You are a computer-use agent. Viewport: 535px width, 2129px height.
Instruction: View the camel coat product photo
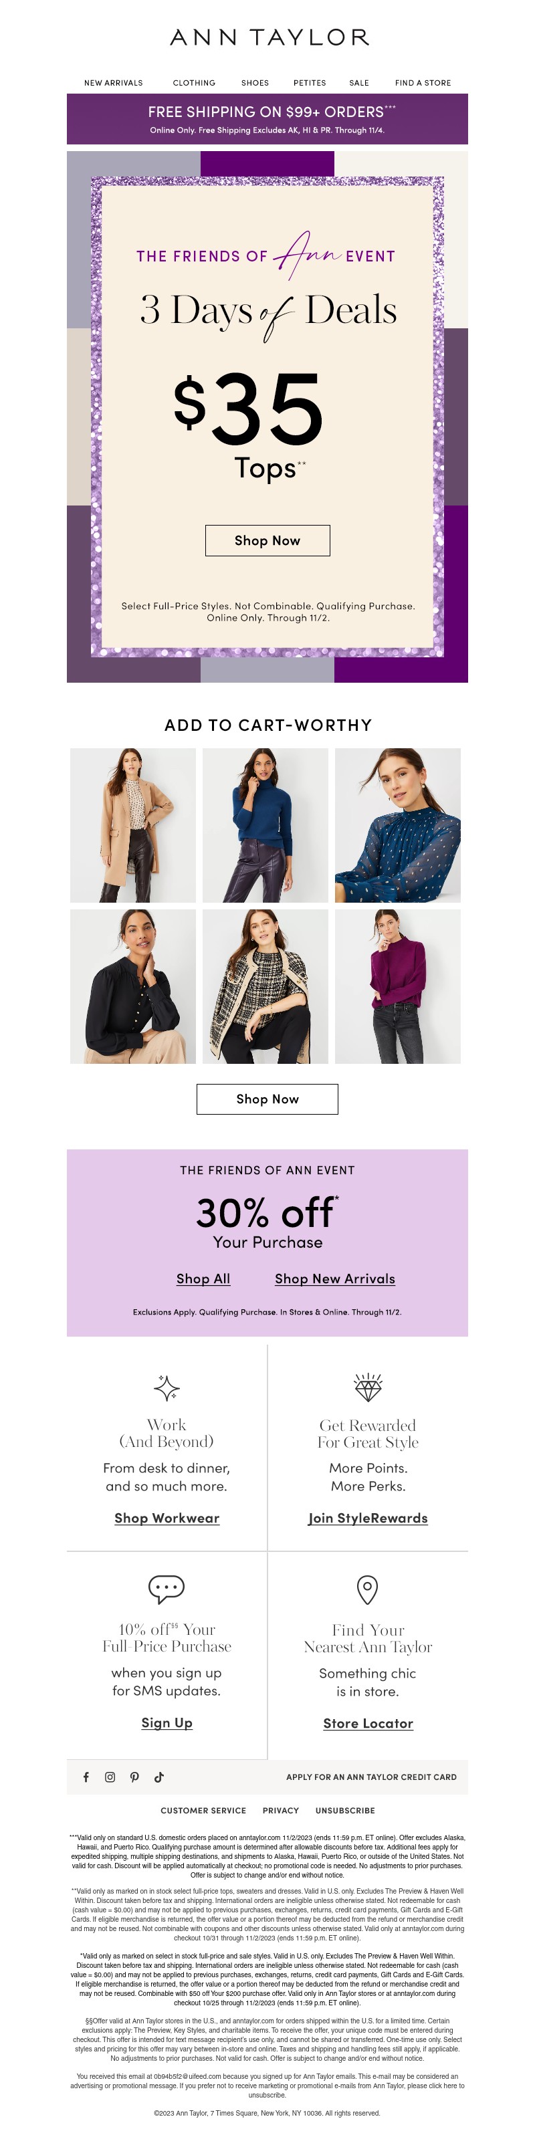133,825
